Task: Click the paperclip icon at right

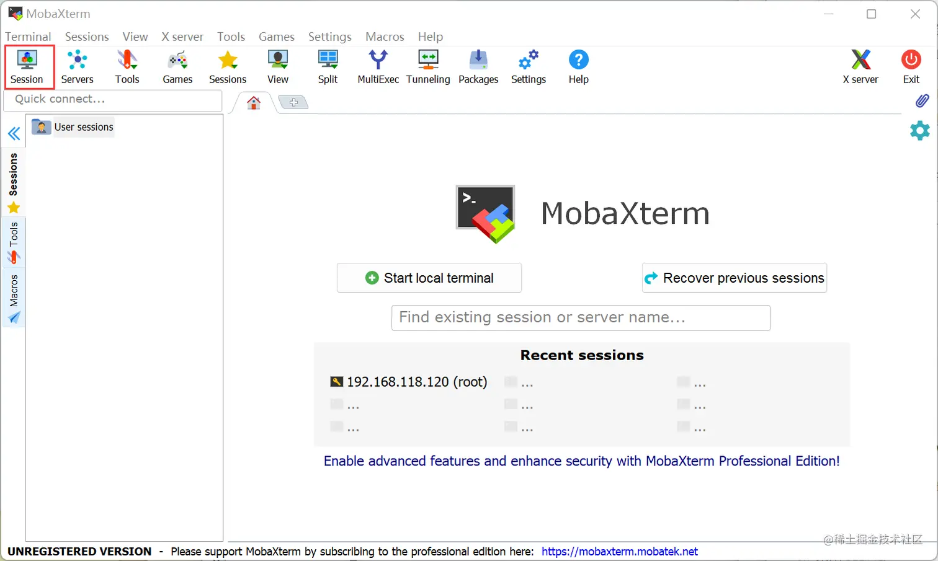Action: pyautogui.click(x=922, y=100)
